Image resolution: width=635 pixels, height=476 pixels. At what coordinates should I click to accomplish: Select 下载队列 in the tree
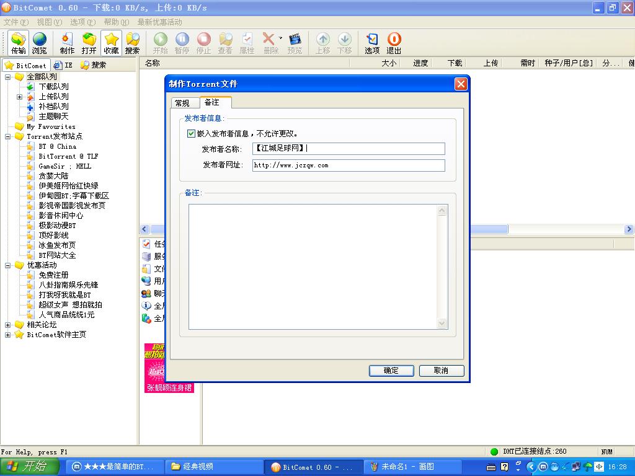coord(53,87)
